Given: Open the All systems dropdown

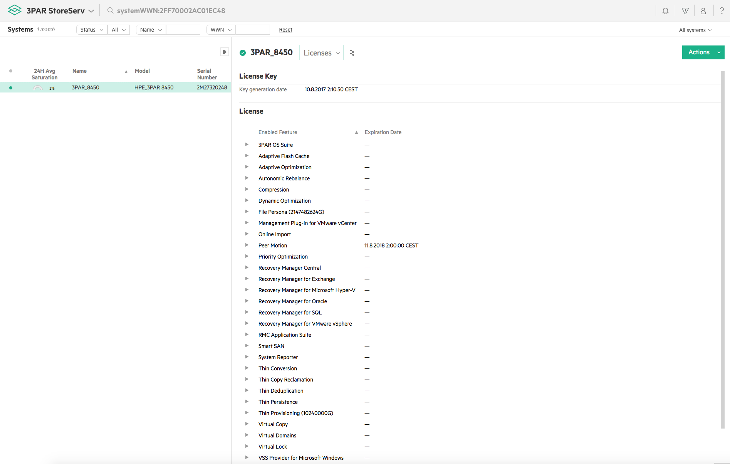Looking at the screenshot, I should tap(695, 30).
